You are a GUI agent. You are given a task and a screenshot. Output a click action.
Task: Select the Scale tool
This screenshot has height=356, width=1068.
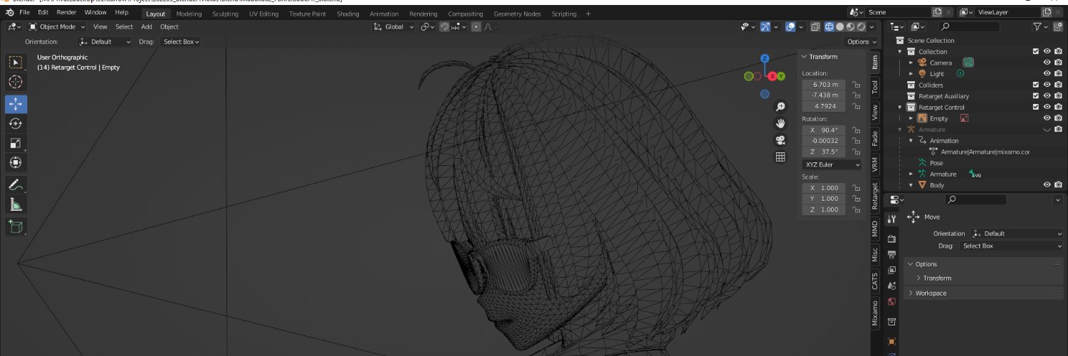tap(16, 143)
